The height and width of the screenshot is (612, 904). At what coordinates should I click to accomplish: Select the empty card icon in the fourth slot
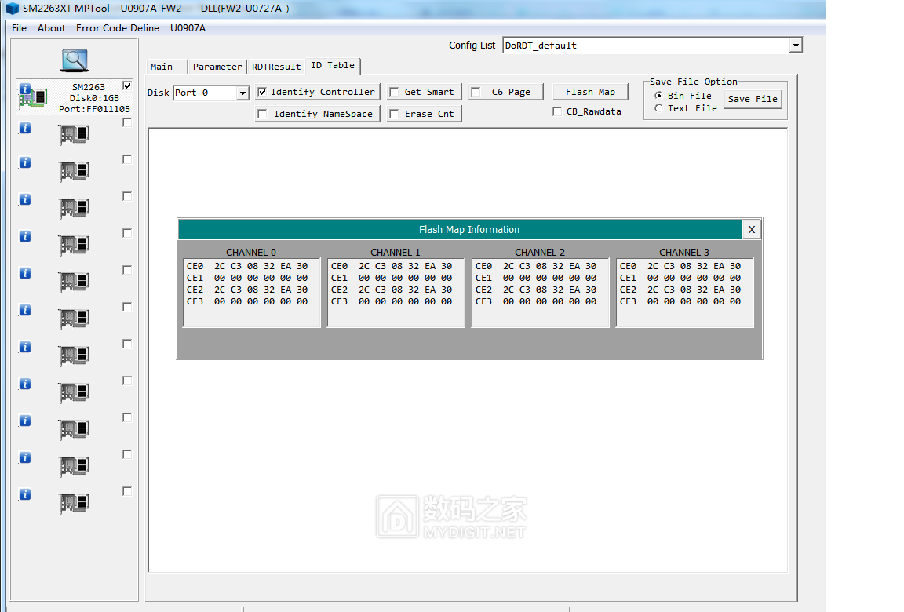click(x=74, y=209)
